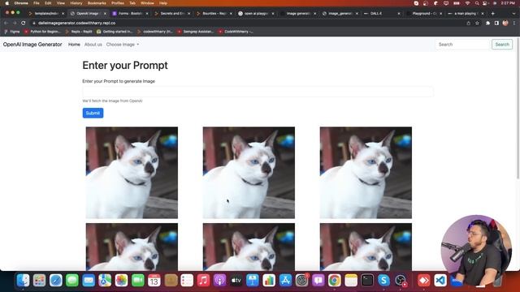Image resolution: width=520 pixels, height=292 pixels.
Task: Open the Chrome extensions puzzle icon
Action: (487, 24)
